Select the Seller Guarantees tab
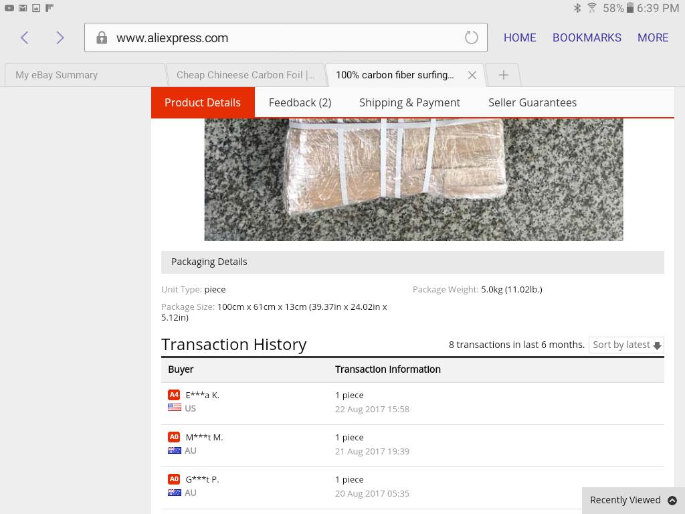 pyautogui.click(x=532, y=102)
